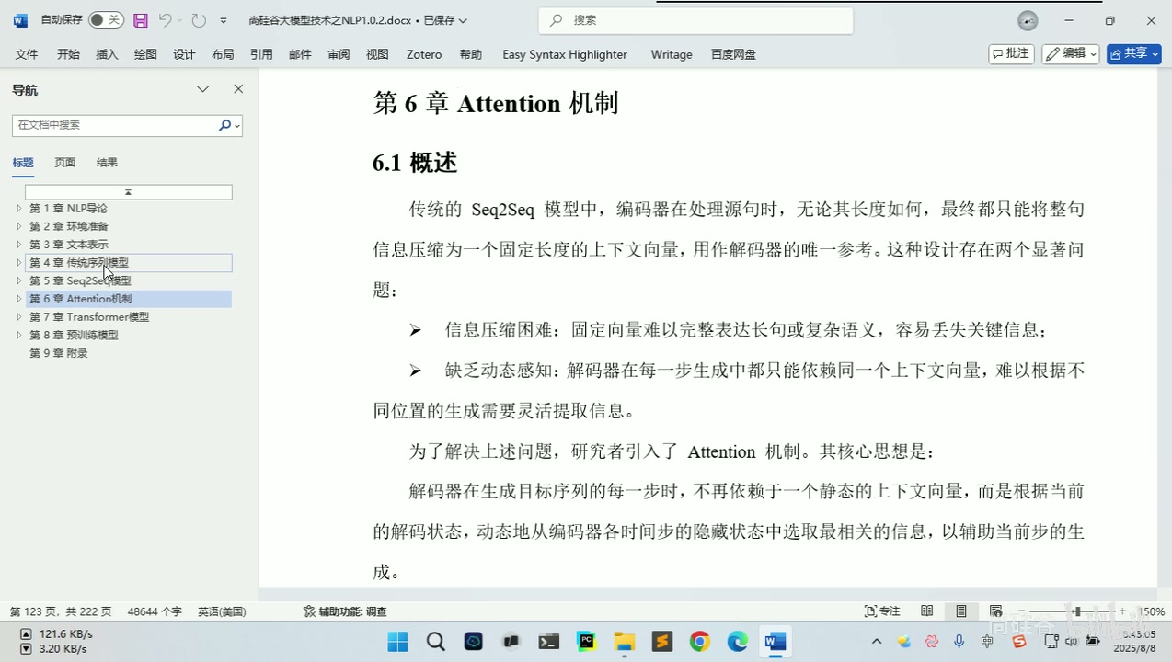Open the Writage ribbon tab
The width and height of the screenshot is (1172, 662).
pyautogui.click(x=672, y=54)
